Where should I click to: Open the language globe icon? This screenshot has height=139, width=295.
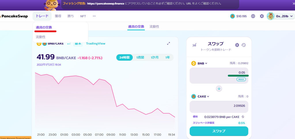pyautogui.click(x=253, y=16)
